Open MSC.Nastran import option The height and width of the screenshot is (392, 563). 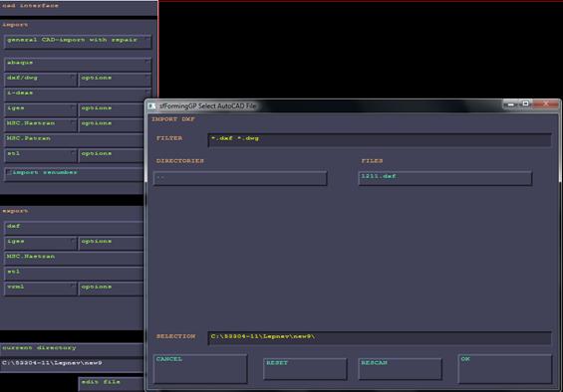41,124
